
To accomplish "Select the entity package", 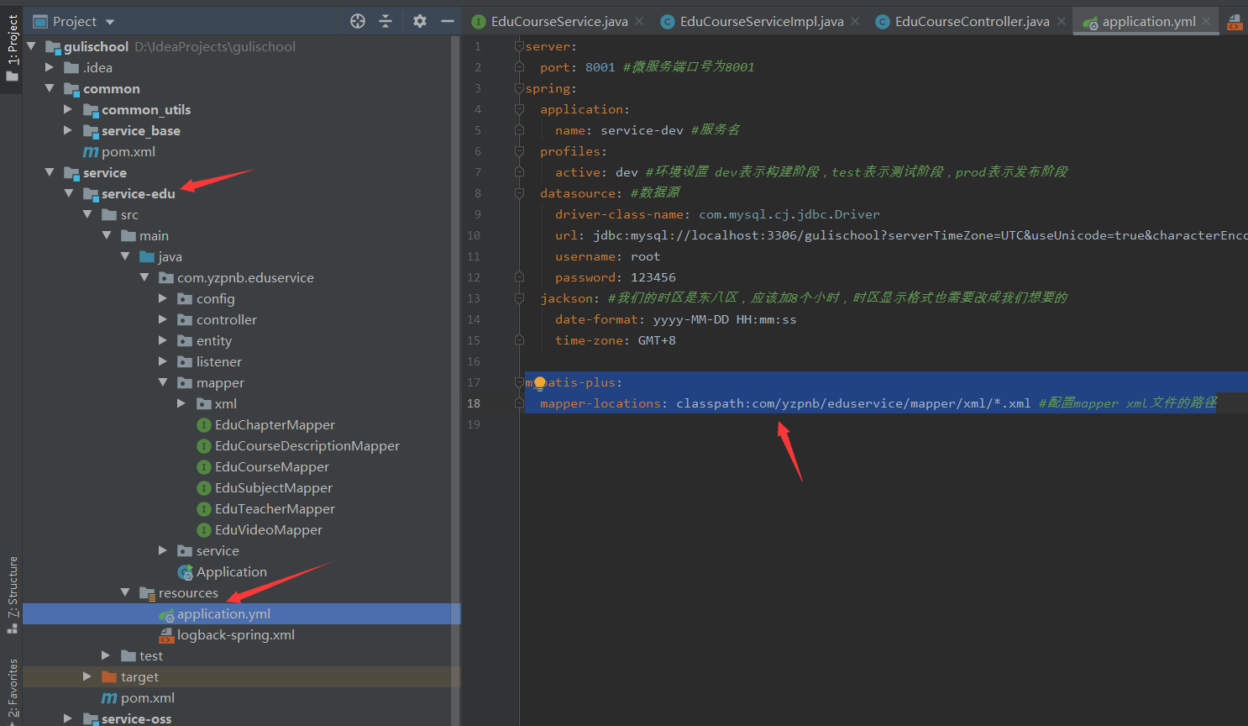I will pyautogui.click(x=204, y=340).
